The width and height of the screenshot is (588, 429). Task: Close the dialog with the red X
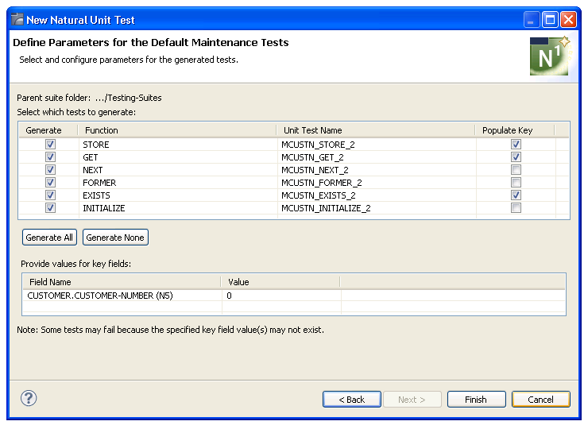(568, 19)
